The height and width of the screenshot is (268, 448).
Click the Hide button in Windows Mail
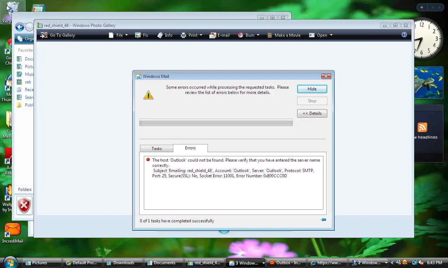[x=312, y=89]
